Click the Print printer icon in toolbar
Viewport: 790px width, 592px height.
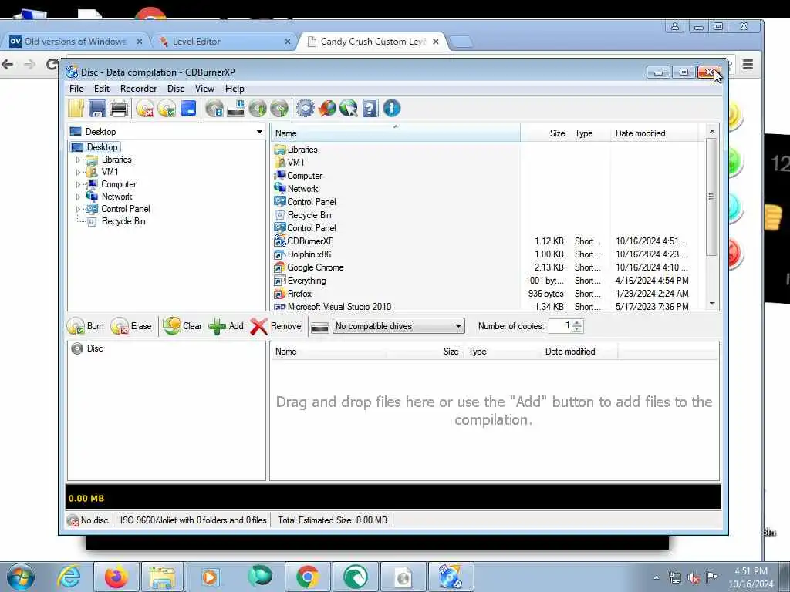(x=119, y=108)
